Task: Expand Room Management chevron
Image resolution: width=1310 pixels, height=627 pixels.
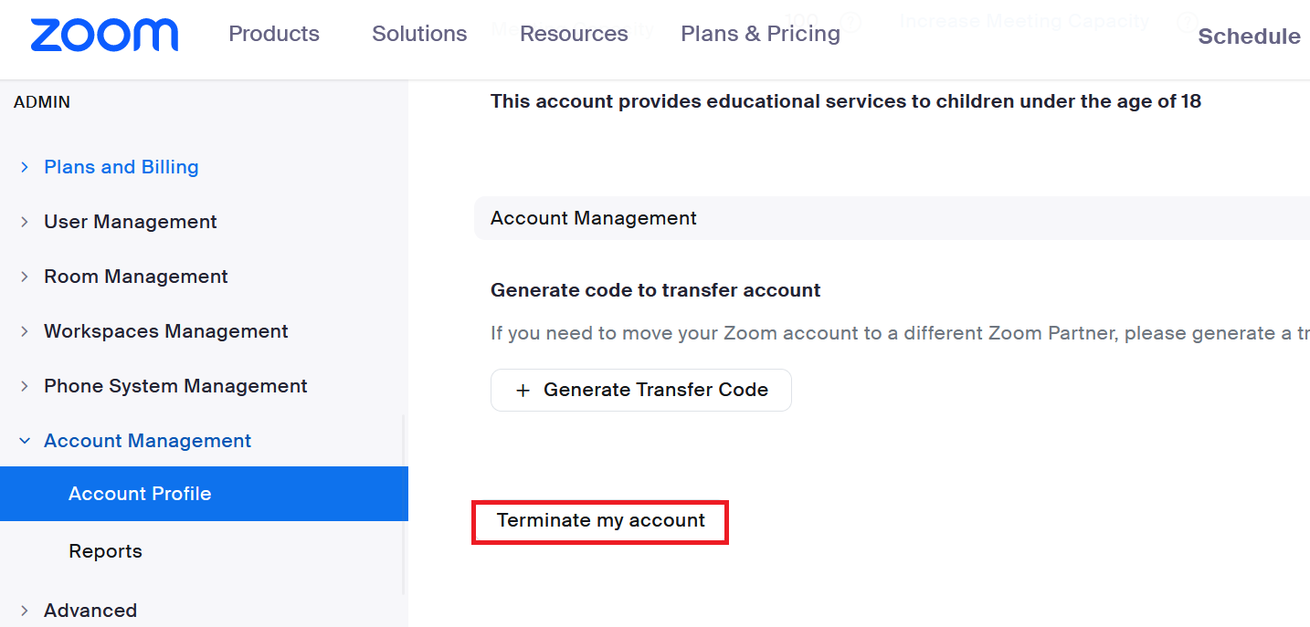Action: 25,277
